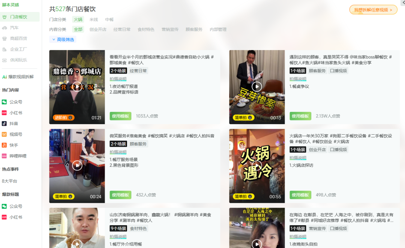Image resolution: width=405 pixels, height=248 pixels.
Task: Collapse the panel with the top-right arrow
Action: click(x=403, y=2)
